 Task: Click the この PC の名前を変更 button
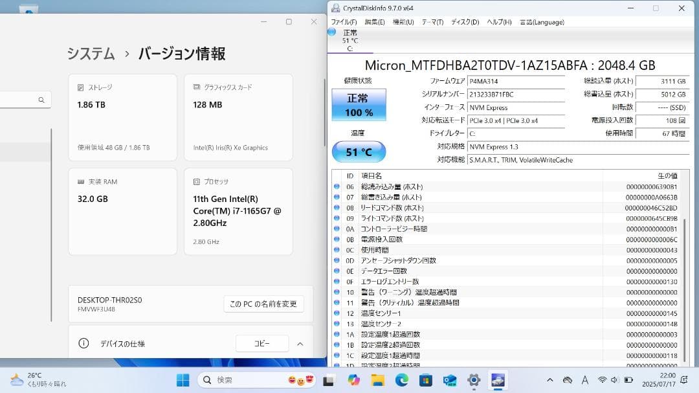pos(263,304)
